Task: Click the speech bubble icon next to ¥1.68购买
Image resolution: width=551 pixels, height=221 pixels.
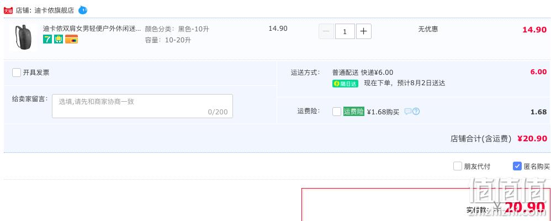Action: pos(407,112)
